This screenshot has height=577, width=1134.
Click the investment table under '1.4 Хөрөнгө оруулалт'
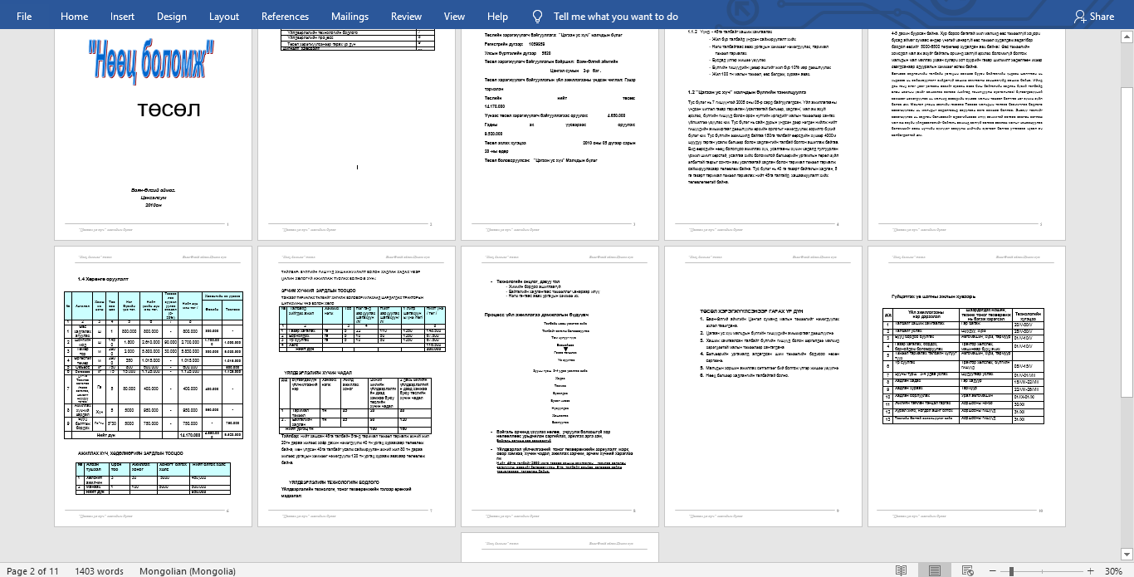(x=153, y=365)
